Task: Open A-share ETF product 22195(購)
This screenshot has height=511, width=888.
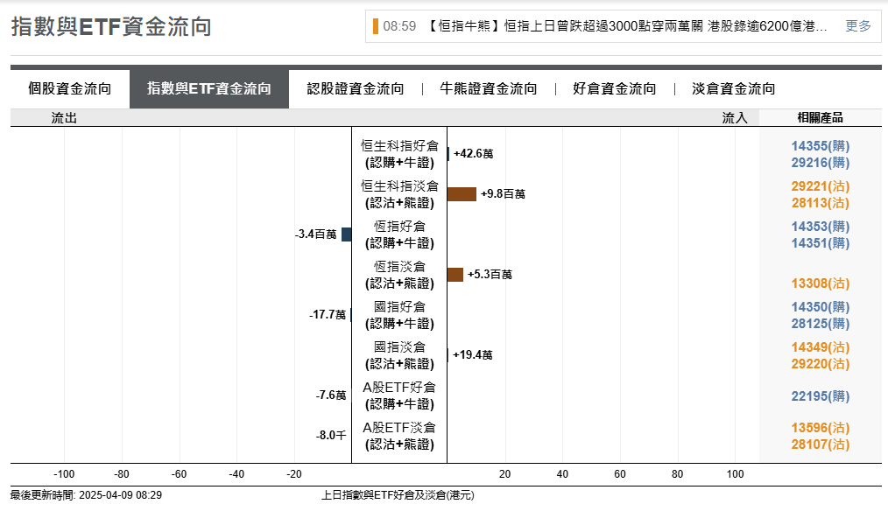Action: click(x=821, y=396)
